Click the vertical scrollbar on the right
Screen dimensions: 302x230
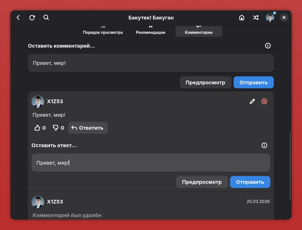click(290, 165)
